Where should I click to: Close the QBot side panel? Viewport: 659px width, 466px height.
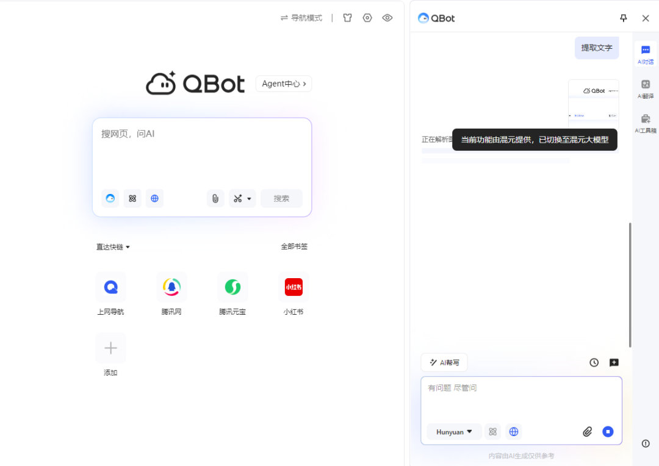[x=646, y=18]
